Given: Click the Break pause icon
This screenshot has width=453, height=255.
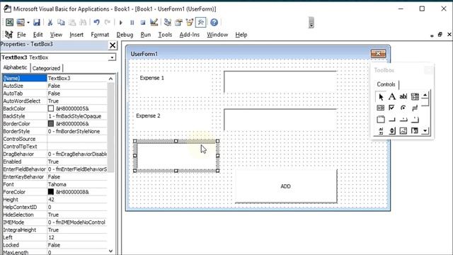Looking at the screenshot, I should coord(132,23).
